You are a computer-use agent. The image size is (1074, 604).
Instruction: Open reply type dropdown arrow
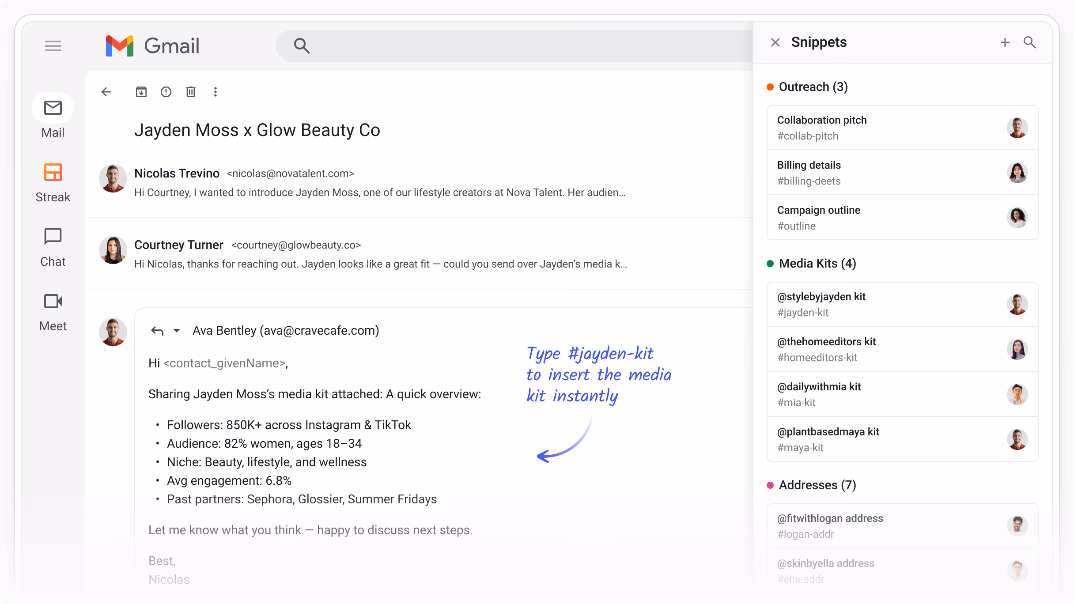177,331
